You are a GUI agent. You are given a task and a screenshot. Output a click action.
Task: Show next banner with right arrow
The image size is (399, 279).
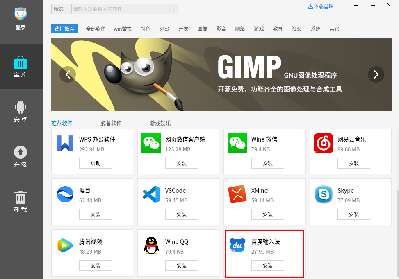376,74
